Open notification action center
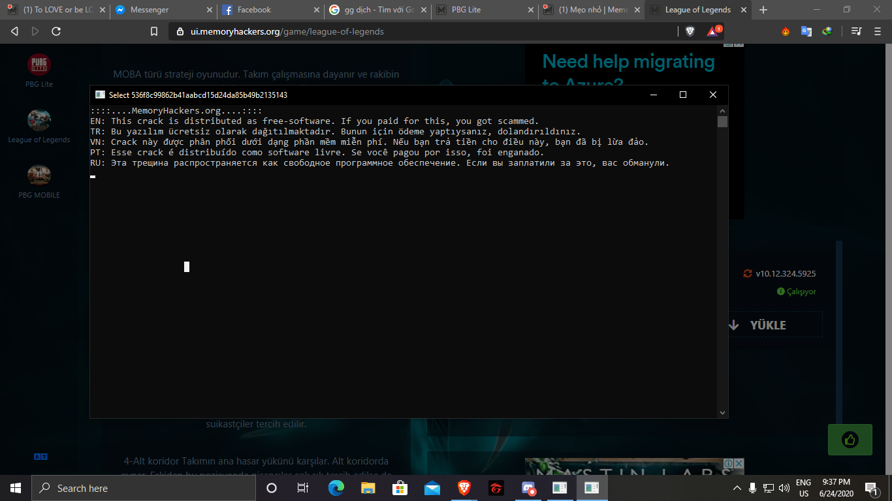 coord(870,488)
